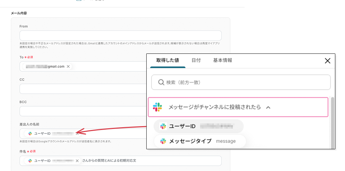
Task: Click Slack icon in 差出人の名前 chip
Action: click(x=30, y=133)
